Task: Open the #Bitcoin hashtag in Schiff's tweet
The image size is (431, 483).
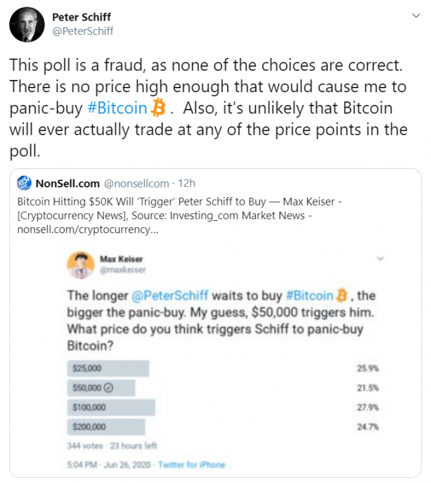Action: 117,108
